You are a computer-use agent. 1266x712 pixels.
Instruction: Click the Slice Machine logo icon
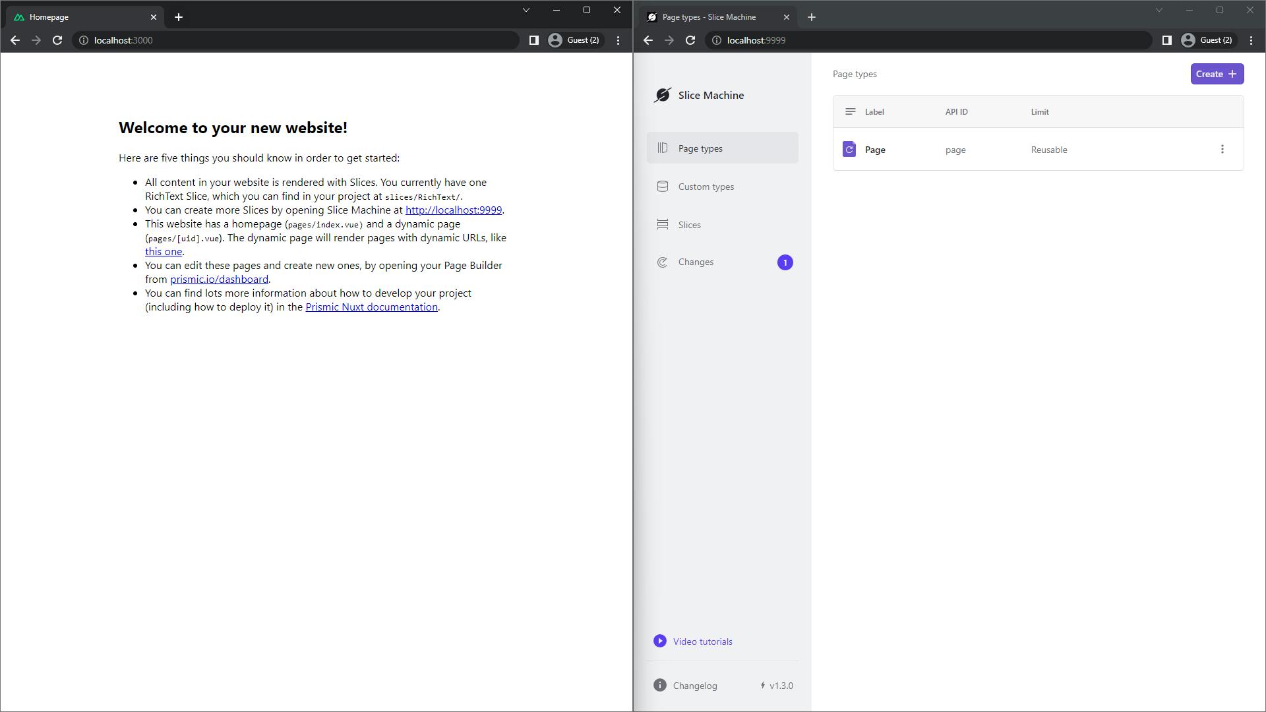tap(662, 95)
